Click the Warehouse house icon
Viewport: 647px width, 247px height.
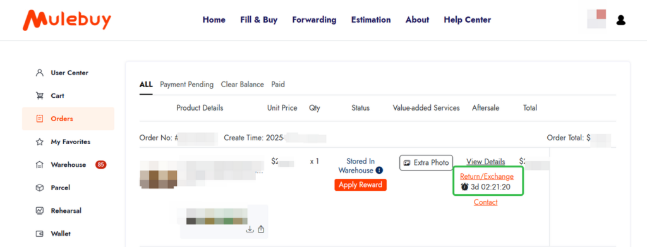40,165
